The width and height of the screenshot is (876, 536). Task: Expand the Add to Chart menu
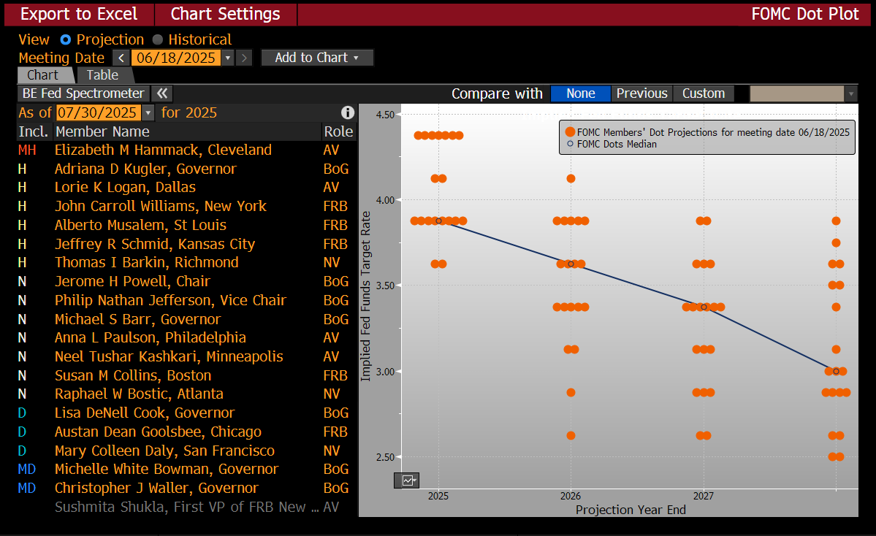(x=317, y=58)
